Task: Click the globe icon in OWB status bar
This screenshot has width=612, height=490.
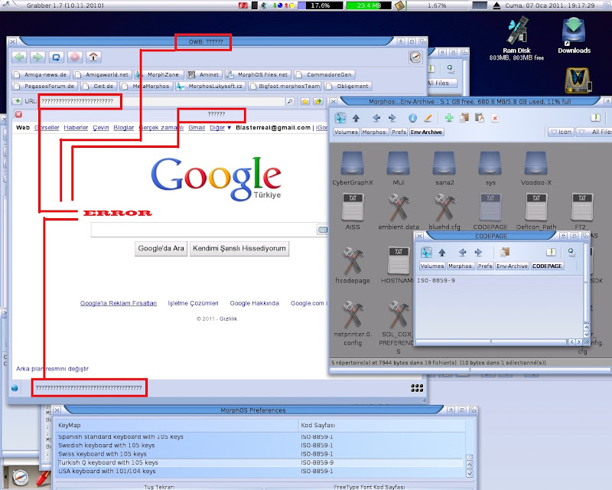Action: (15, 388)
